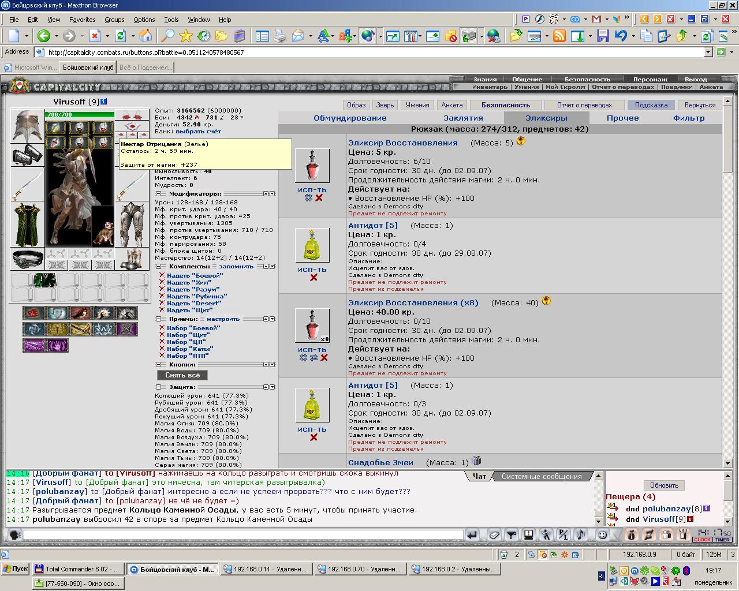
Task: Click the Подсказка button
Action: 651,105
